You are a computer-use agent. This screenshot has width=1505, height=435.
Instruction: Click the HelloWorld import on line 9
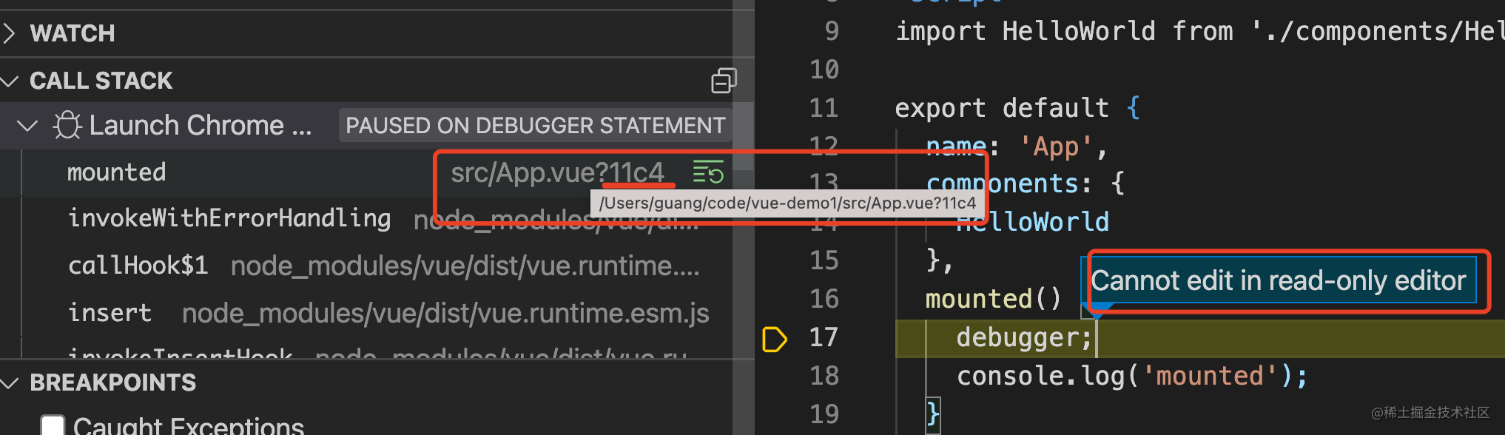(x=1077, y=31)
